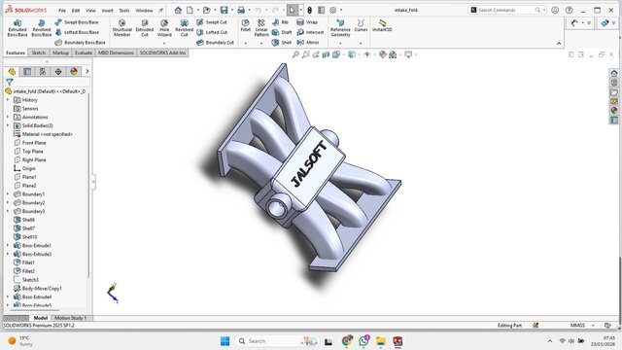Pin the SOLIDWORKS menu bar
622x350 pixels.
(160, 11)
